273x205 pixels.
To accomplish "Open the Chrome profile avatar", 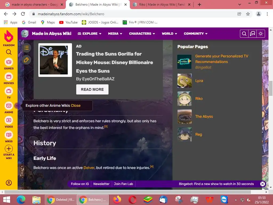I will pos(259,14).
